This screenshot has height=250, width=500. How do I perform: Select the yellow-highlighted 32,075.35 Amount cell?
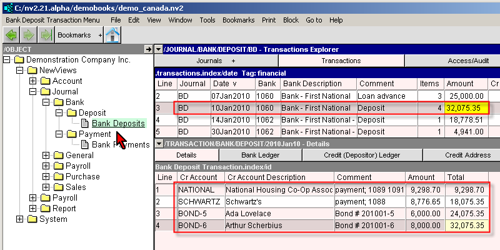point(465,108)
